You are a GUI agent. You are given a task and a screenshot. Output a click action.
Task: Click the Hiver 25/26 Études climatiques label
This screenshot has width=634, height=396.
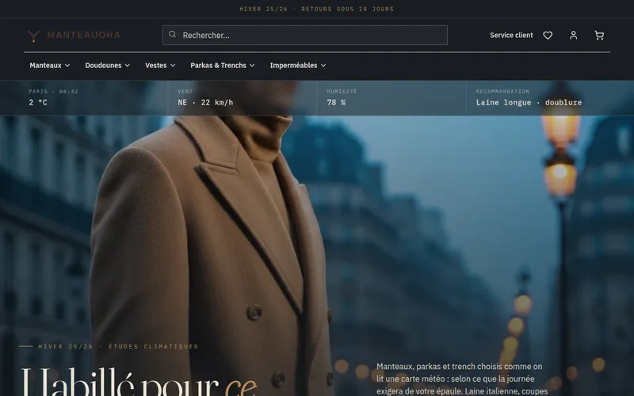118,346
